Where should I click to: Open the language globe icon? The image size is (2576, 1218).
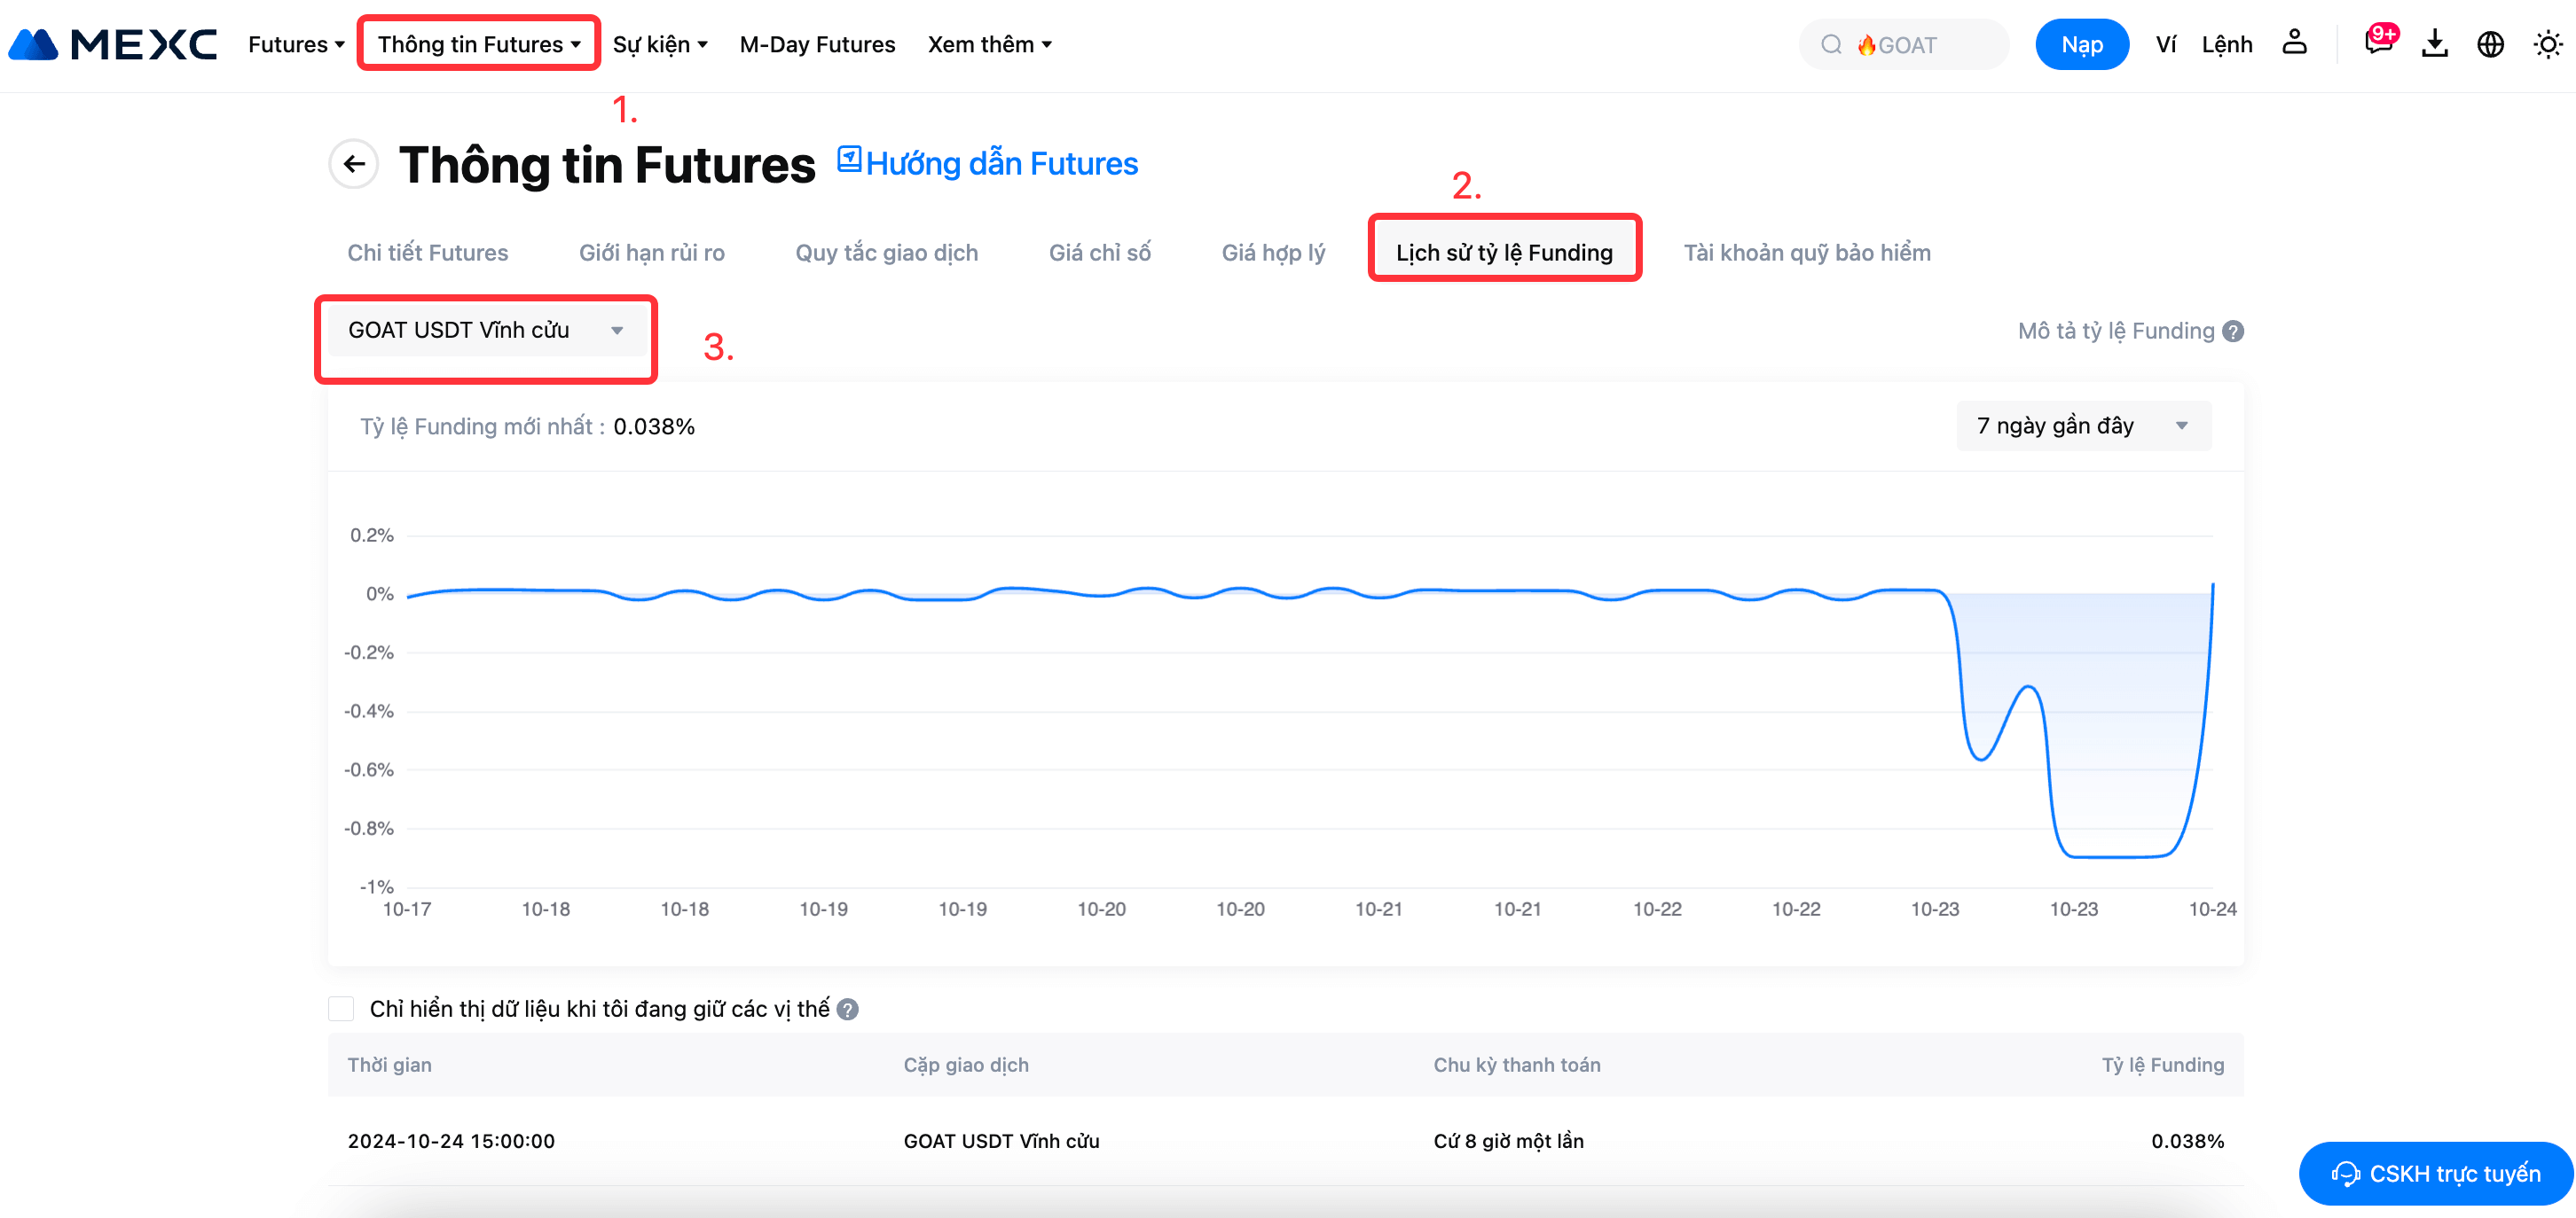tap(2490, 44)
